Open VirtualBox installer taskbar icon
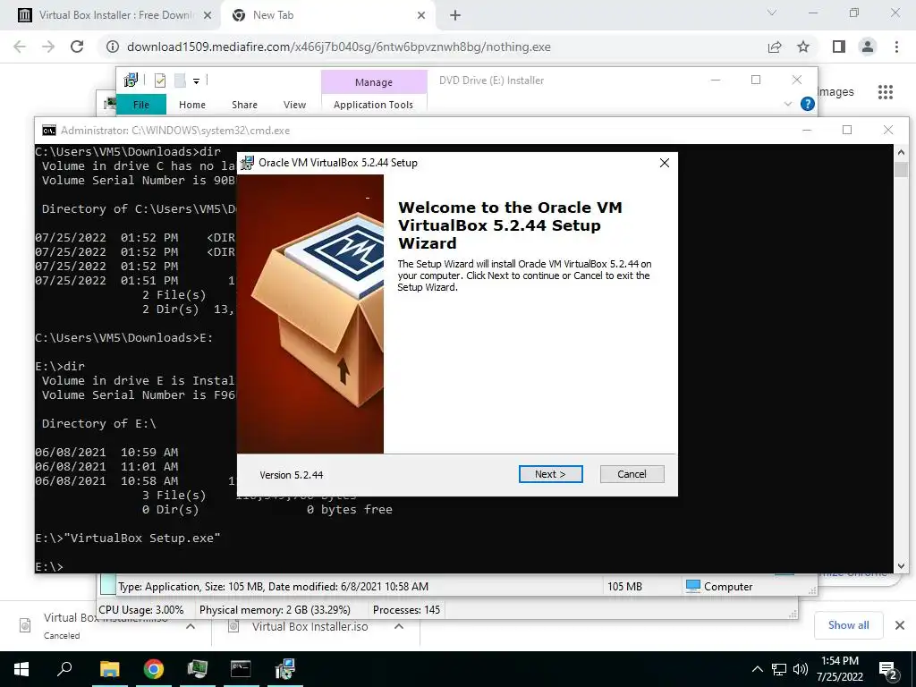Viewport: 916px width, 687px height. [285, 669]
